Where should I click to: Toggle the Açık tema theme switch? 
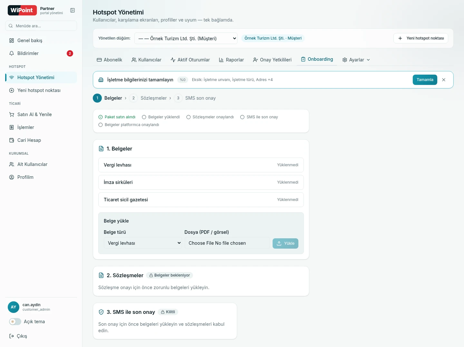15,322
